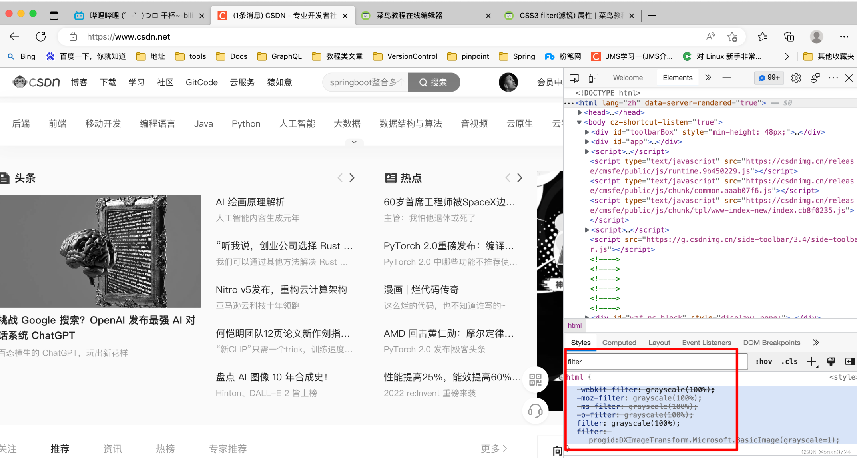Open the DevTools more options menu icon
This screenshot has width=857, height=458.
pos(833,78)
